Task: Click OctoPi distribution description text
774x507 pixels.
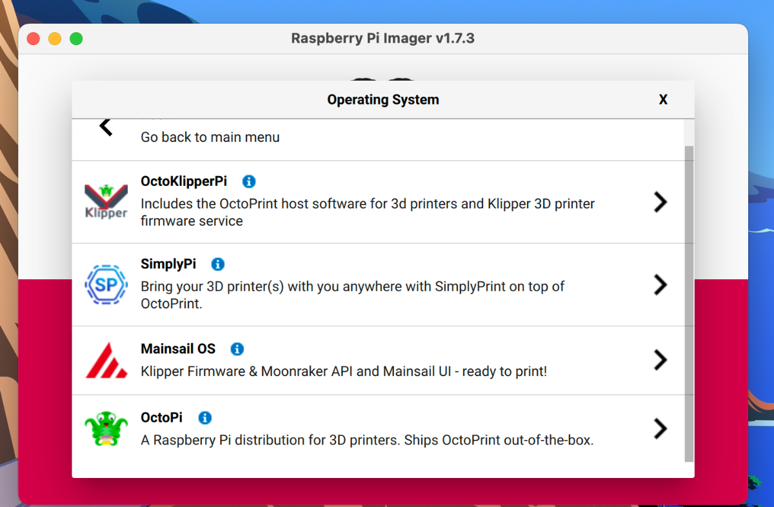Action: (367, 441)
